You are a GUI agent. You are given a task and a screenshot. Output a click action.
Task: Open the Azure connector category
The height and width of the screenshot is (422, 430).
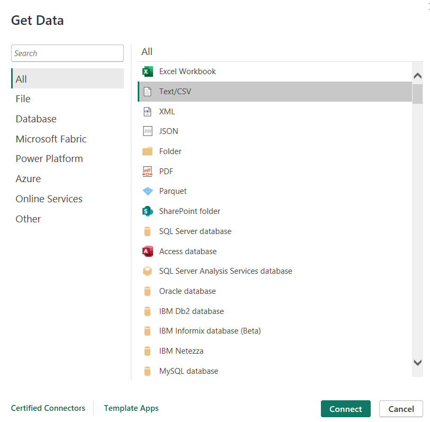click(x=28, y=178)
